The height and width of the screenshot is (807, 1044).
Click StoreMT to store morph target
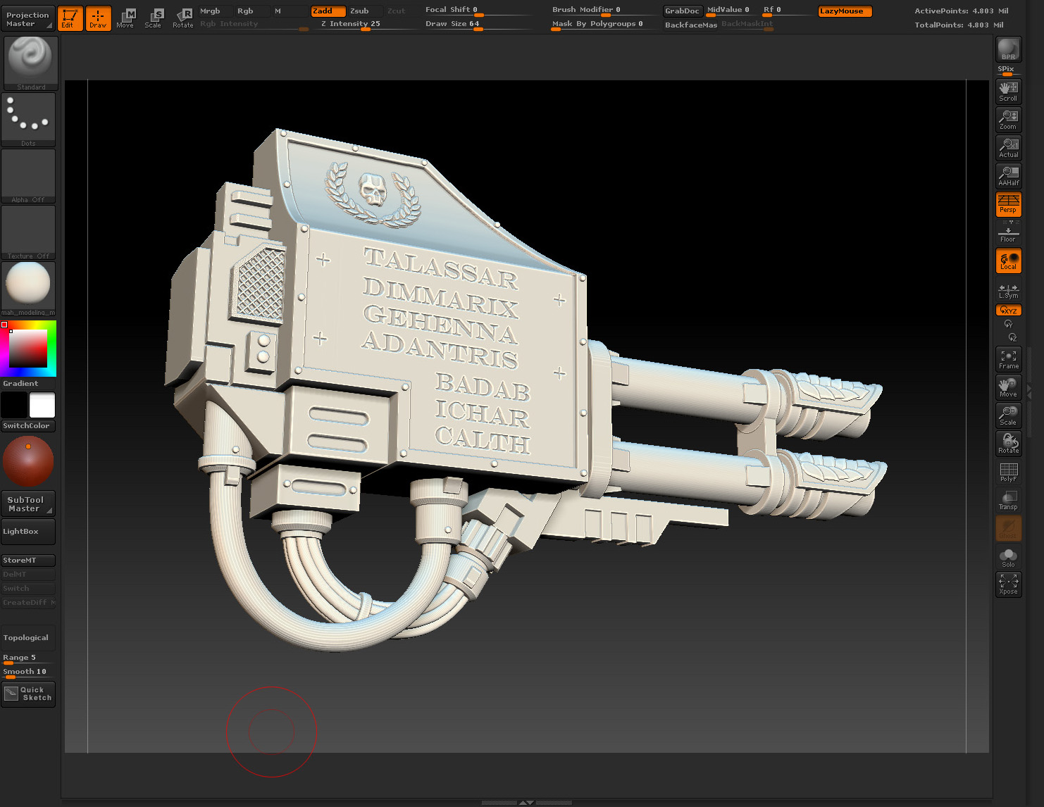pyautogui.click(x=28, y=561)
